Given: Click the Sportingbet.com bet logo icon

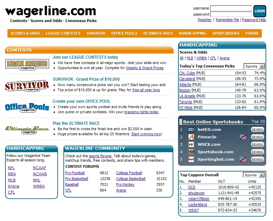Looking at the screenshot, I should [x=191, y=159].
